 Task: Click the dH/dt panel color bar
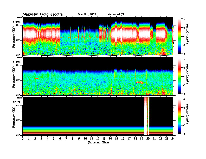[179, 36]
